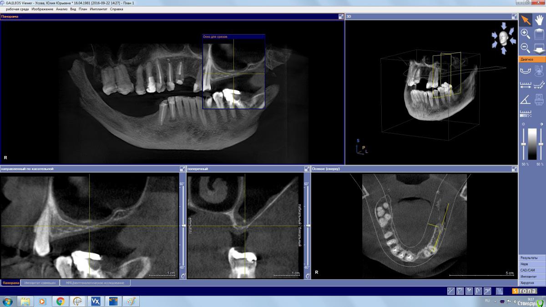Expand the Нерв panel section

[x=532, y=264]
